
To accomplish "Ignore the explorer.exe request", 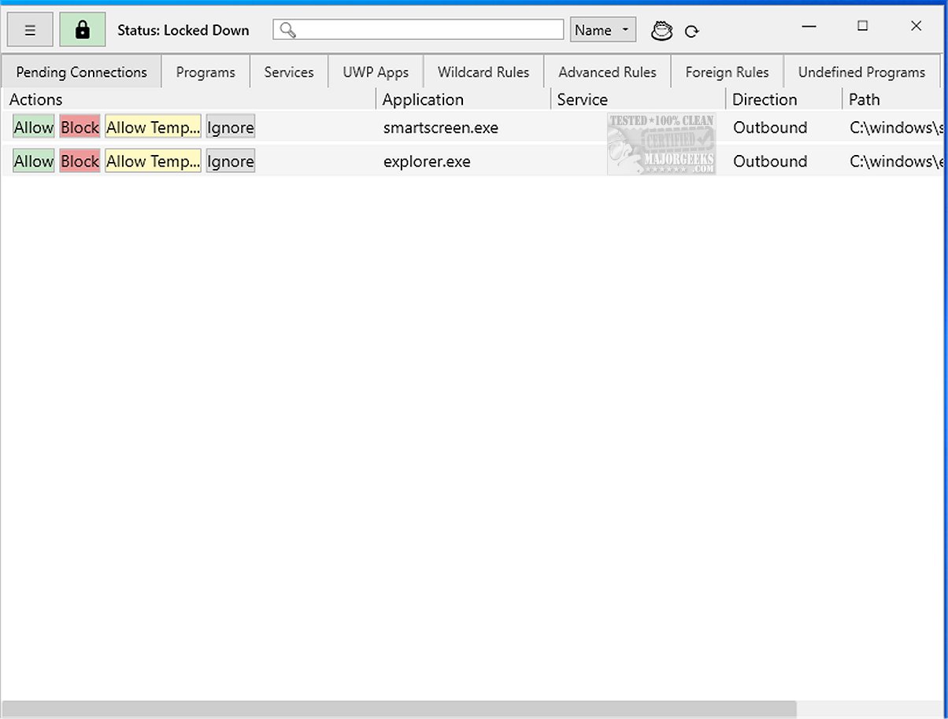I will pos(231,161).
